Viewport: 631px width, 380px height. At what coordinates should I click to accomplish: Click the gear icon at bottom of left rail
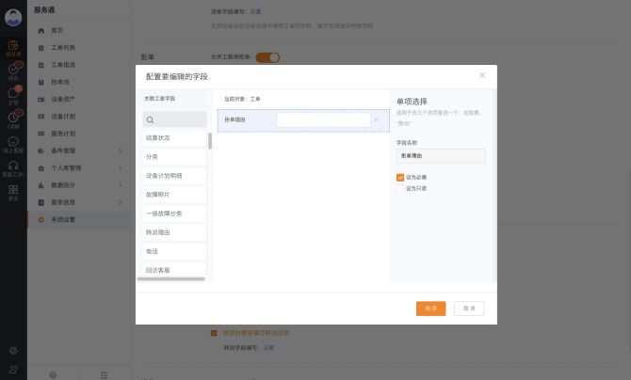click(13, 350)
